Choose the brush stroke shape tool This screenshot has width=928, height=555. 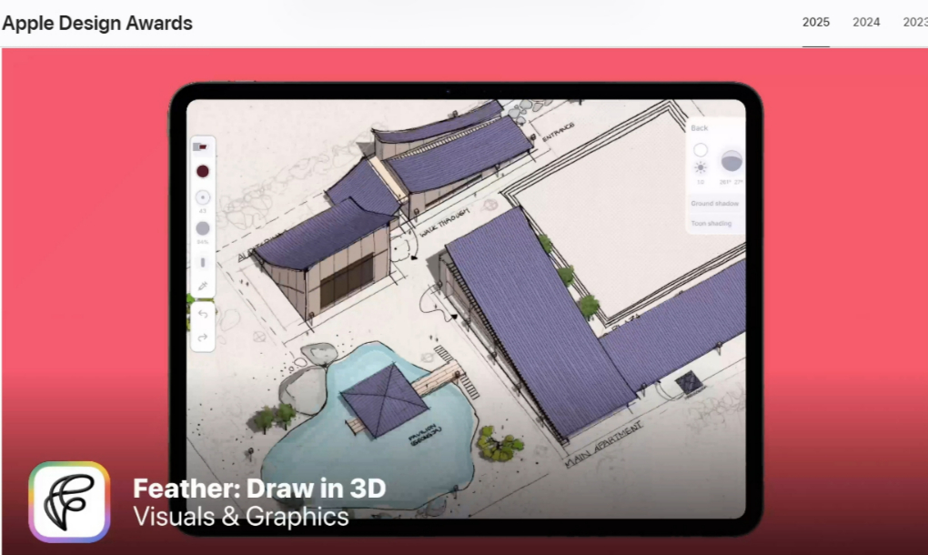(202, 262)
